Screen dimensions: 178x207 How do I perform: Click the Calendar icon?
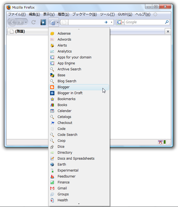pos(52,111)
